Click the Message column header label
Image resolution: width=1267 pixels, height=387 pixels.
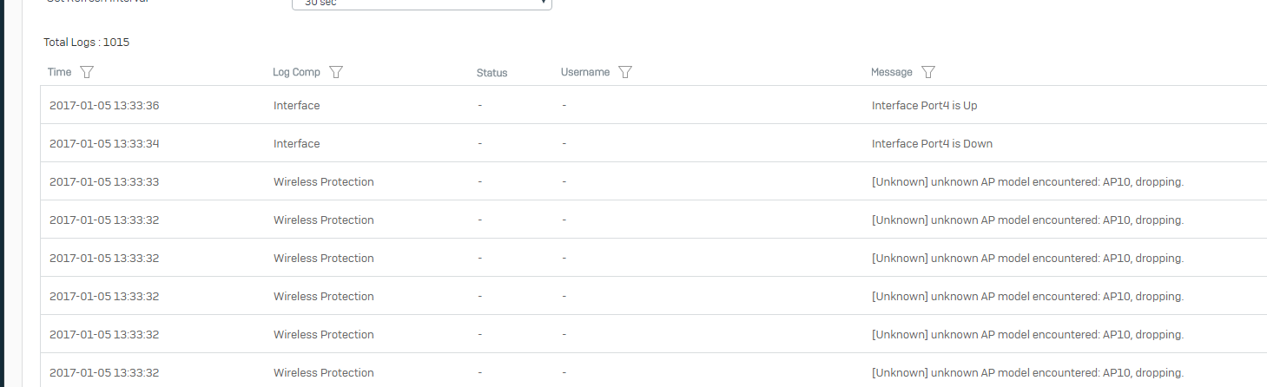[892, 72]
